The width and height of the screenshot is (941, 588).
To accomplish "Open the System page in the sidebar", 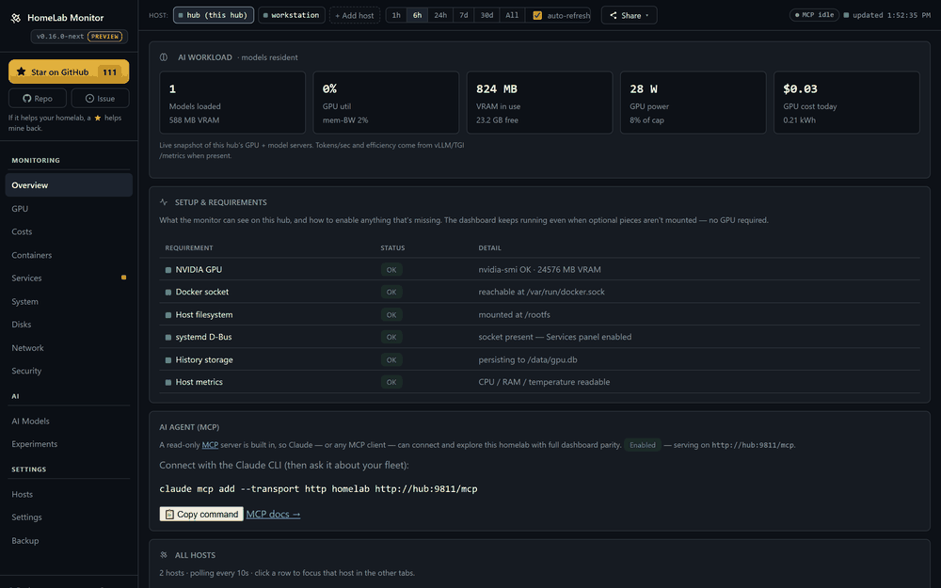I will click(69, 301).
